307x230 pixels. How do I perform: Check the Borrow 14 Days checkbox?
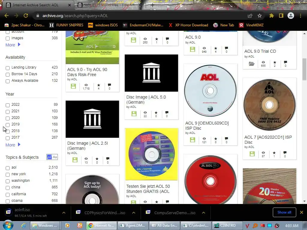(x=7, y=75)
